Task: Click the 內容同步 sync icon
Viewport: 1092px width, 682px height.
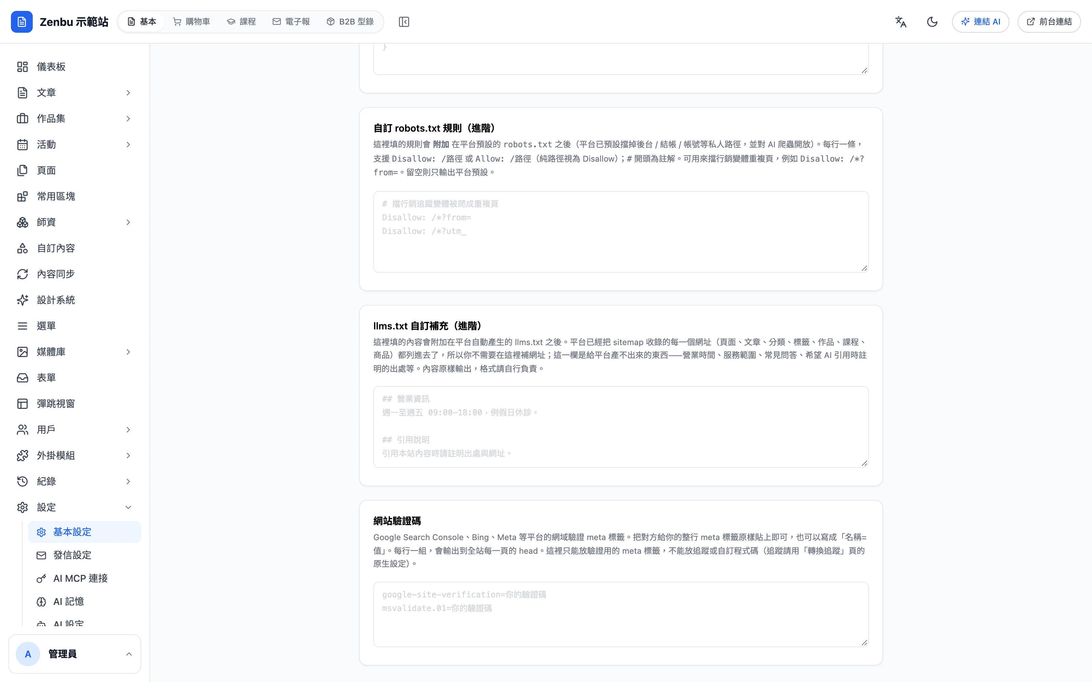Action: point(23,274)
